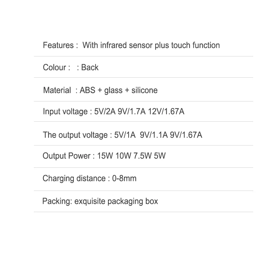Image resolution: width=261 pixels, height=261 pixels.
Task: Select the "0-8mm" charging distance value
Action: pos(124,178)
